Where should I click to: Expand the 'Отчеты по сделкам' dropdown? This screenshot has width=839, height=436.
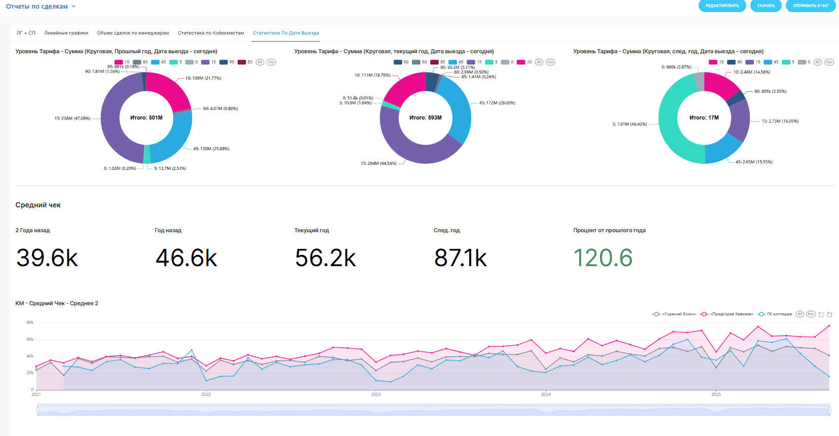point(41,7)
